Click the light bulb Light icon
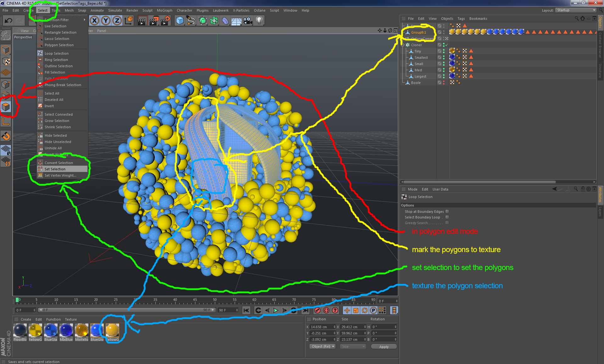This screenshot has height=364, width=604. point(259,21)
